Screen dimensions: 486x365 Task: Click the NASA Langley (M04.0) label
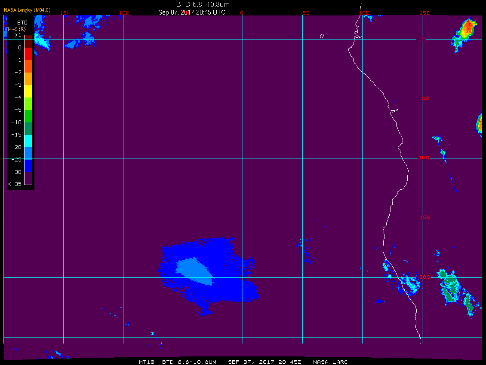27,10
